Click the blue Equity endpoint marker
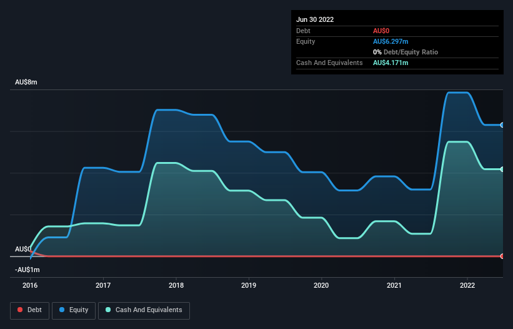513x329 pixels. pos(502,125)
